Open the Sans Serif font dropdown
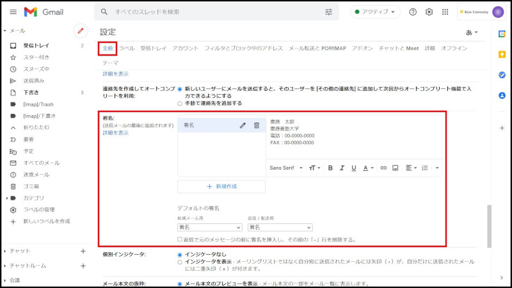 [284, 168]
